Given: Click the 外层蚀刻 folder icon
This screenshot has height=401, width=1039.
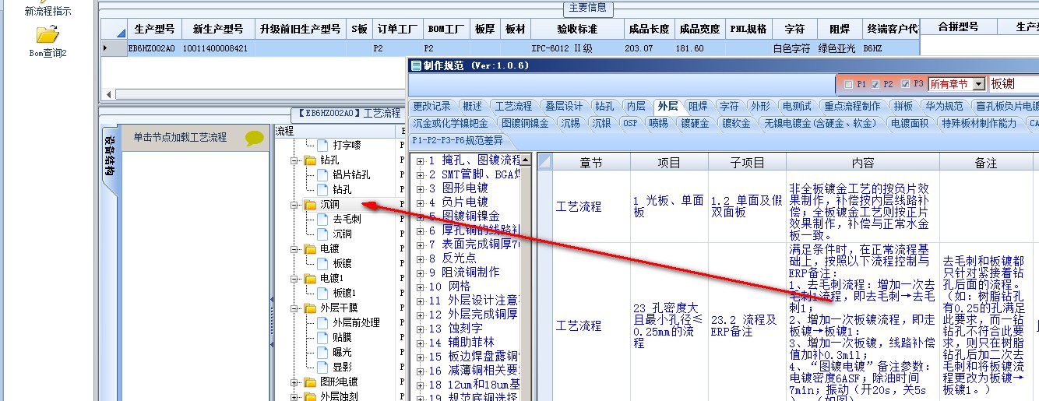Looking at the screenshot, I should pyautogui.click(x=311, y=397).
